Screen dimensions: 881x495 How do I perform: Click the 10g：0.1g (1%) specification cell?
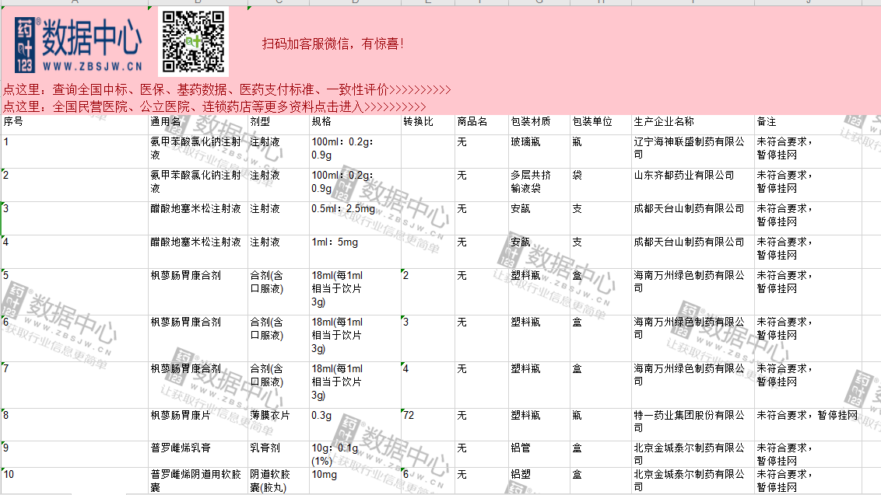point(355,455)
